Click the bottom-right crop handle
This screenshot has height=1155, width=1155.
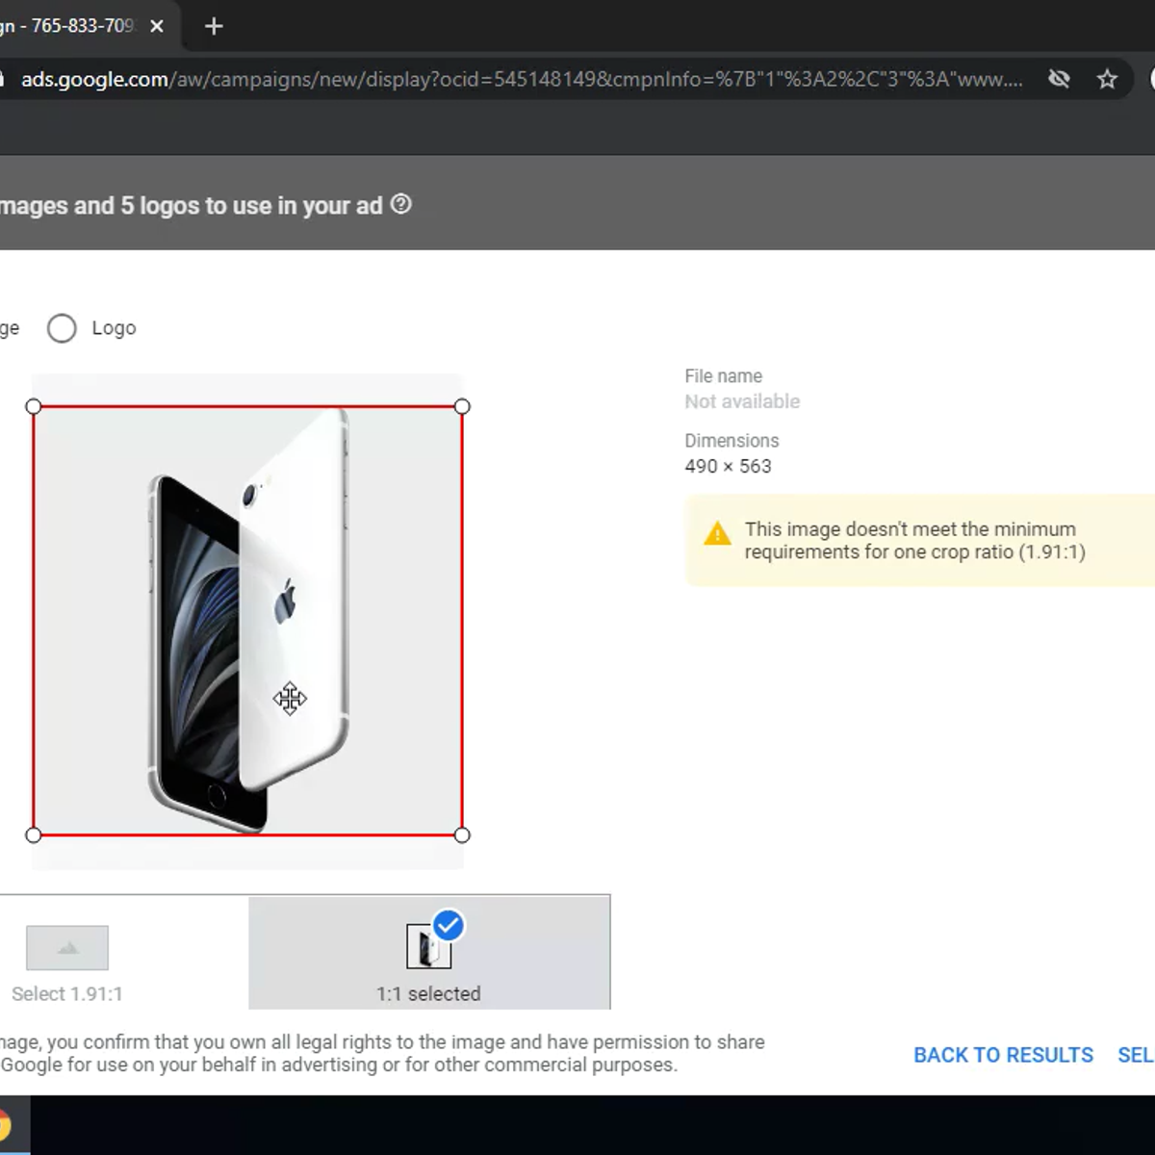click(462, 834)
